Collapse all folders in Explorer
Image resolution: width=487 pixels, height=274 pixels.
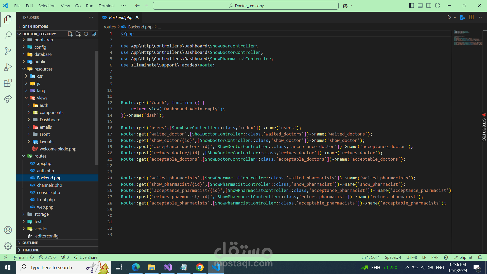click(94, 34)
